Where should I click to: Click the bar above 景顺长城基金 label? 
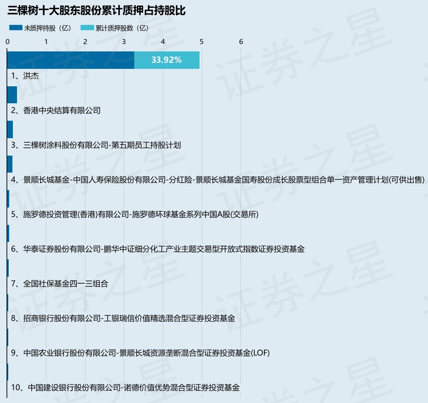(x=10, y=164)
